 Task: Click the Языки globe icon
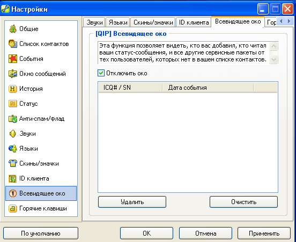13,149
